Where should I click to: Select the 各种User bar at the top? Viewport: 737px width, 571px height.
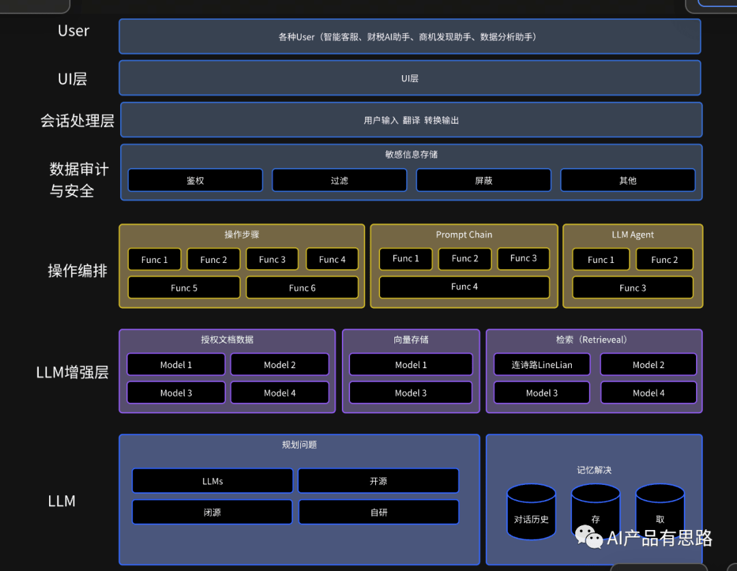pos(409,37)
